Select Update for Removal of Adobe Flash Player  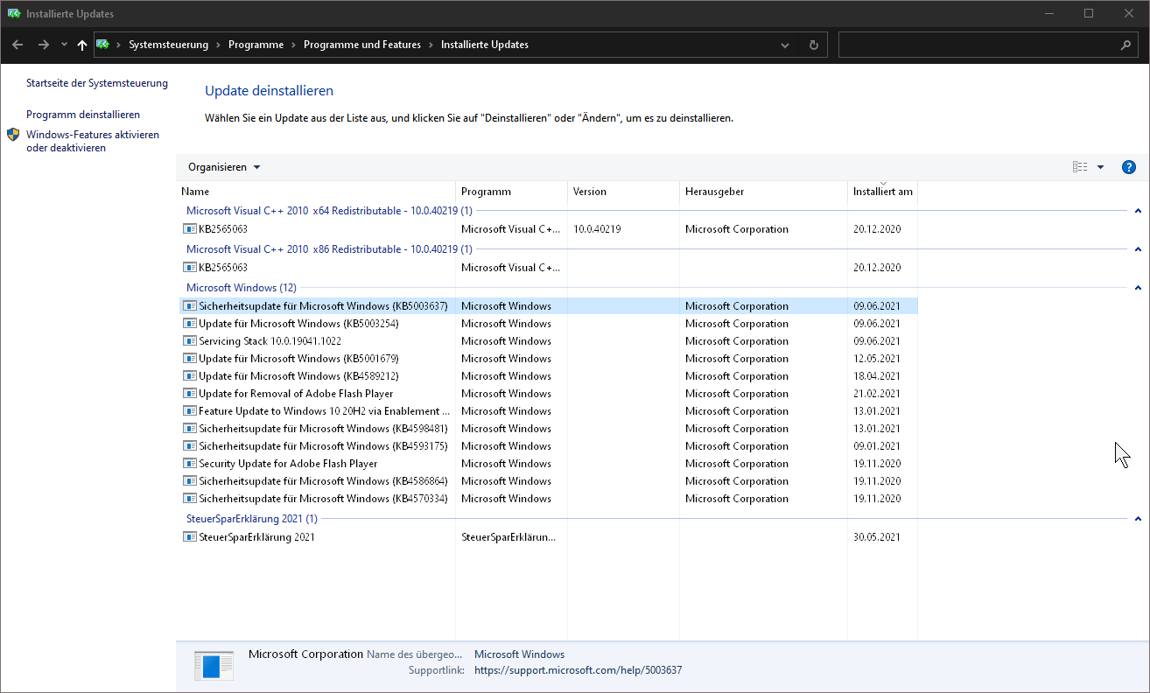point(296,394)
